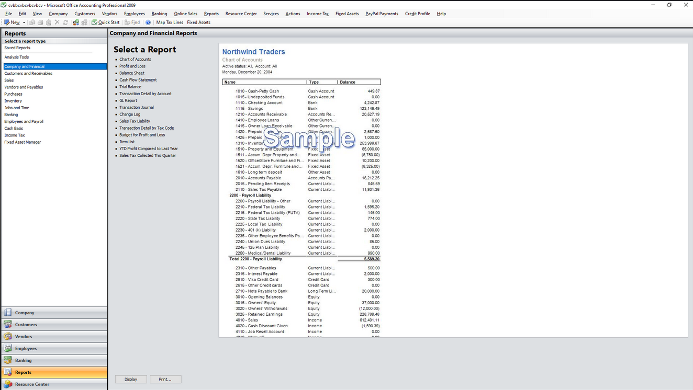Click the Reports navigation pane icon

point(8,372)
